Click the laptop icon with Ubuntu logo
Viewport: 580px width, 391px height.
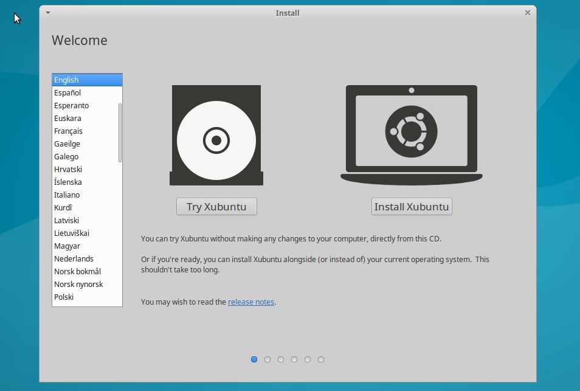pyautogui.click(x=411, y=134)
